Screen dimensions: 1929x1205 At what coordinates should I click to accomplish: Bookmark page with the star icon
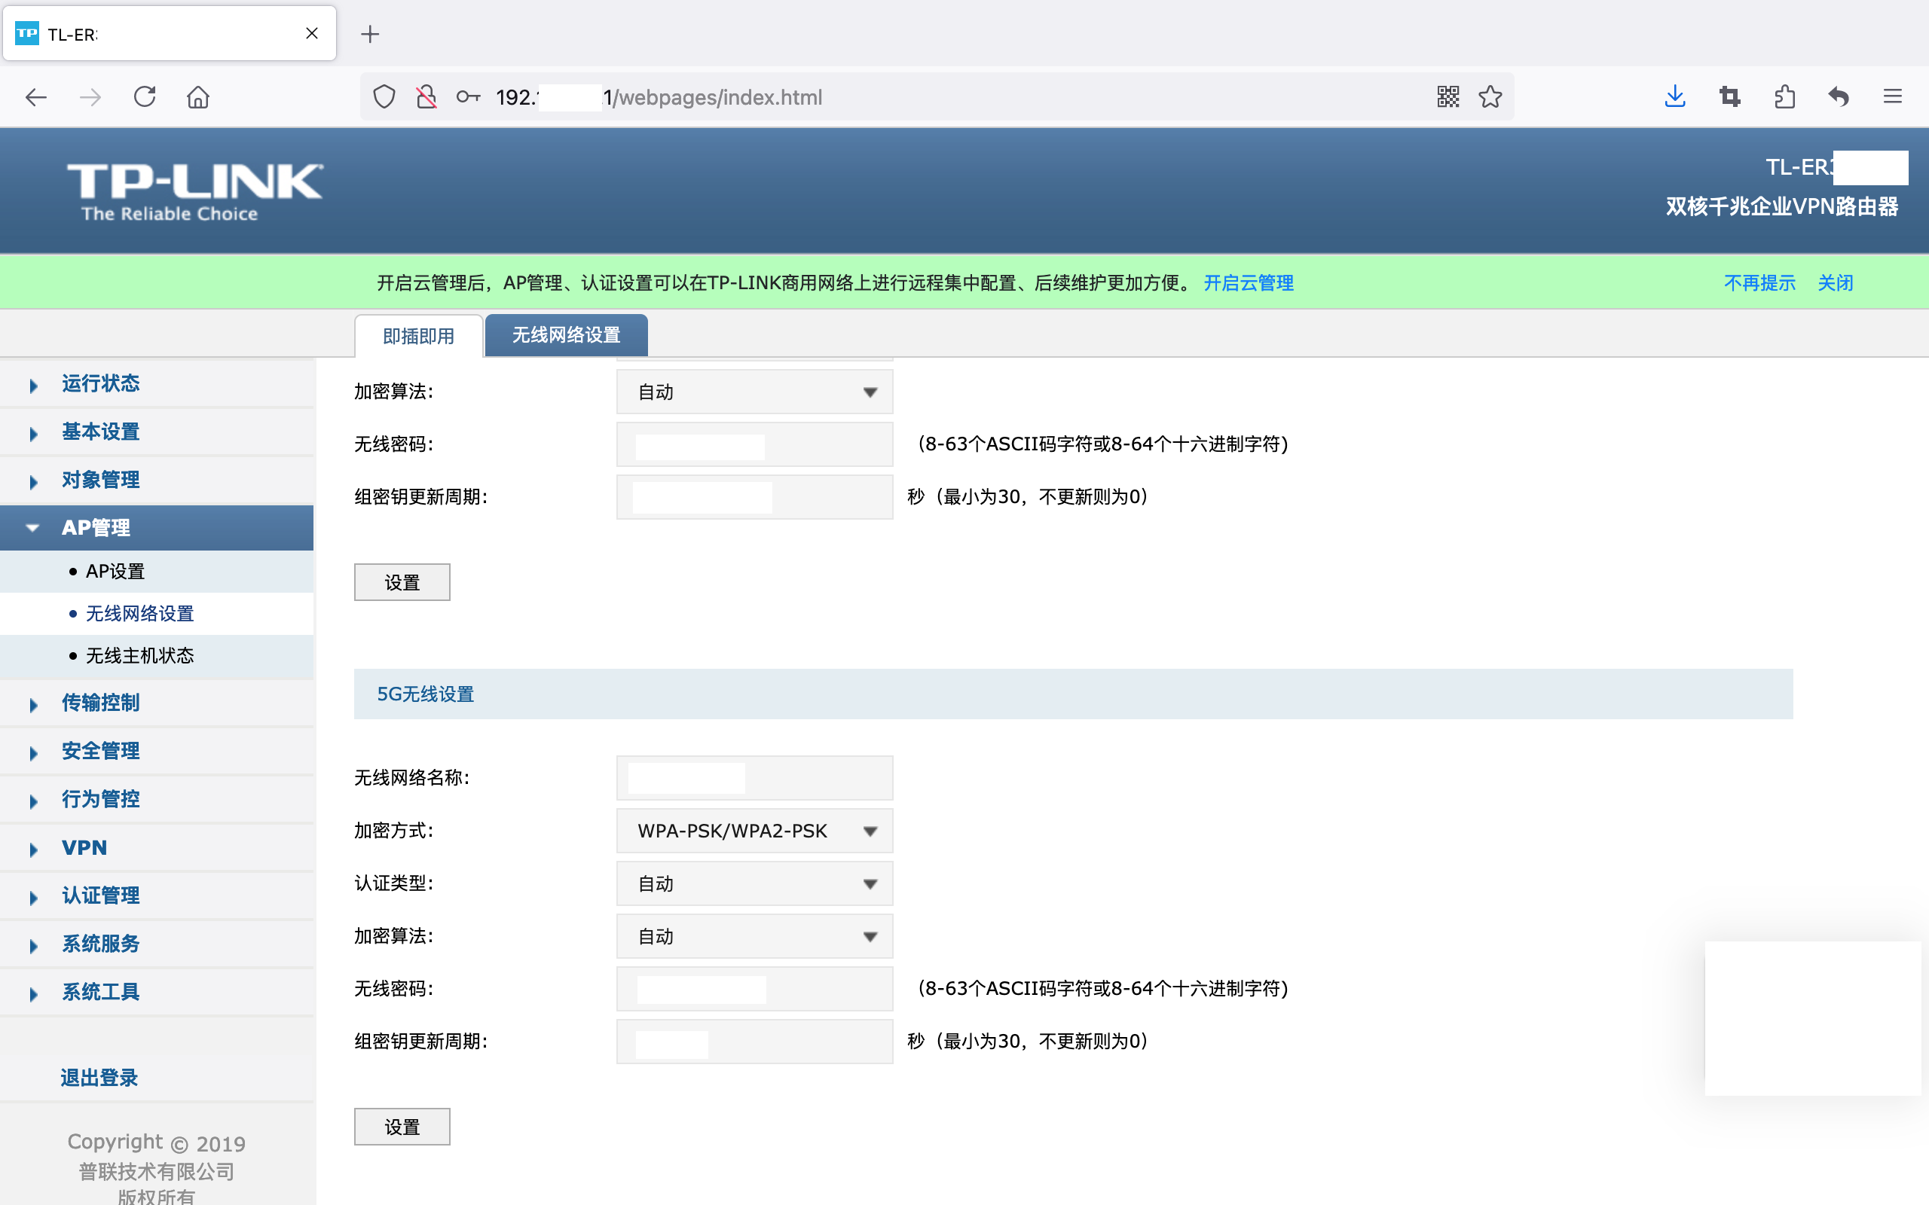click(x=1490, y=97)
